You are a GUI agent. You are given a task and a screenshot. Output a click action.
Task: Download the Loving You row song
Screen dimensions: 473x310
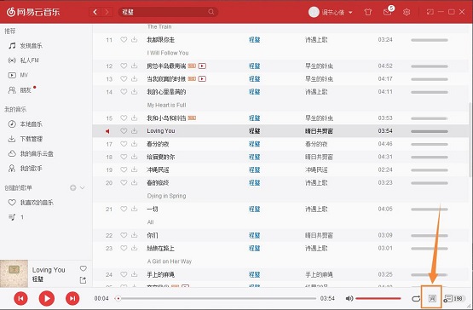[135, 131]
